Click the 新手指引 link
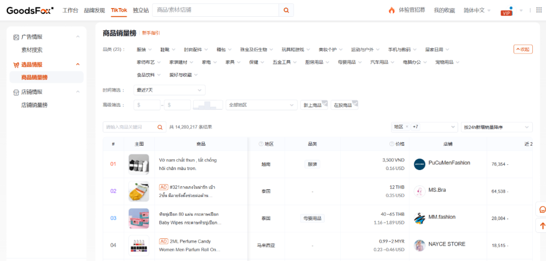The width and height of the screenshot is (546, 261). (x=151, y=33)
